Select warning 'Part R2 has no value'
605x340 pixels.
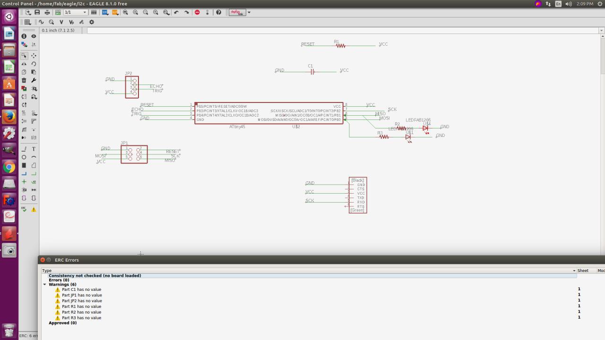tap(81, 312)
